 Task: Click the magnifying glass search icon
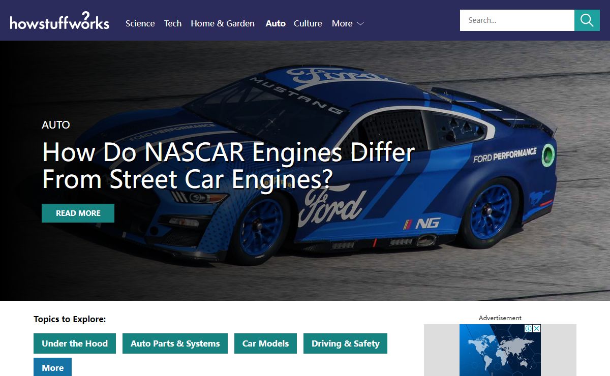[587, 20]
